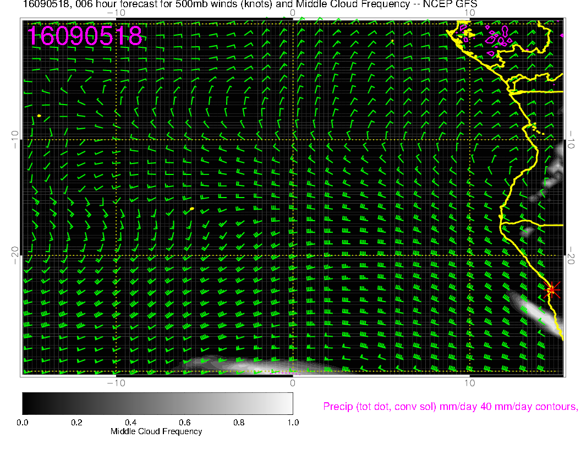The image size is (581, 449).
Task: Click the grayscale Middle Cloud Frequency colorbar
Action: click(157, 403)
